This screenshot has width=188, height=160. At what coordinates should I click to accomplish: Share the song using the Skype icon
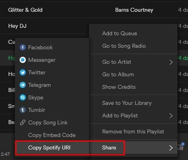23,97
